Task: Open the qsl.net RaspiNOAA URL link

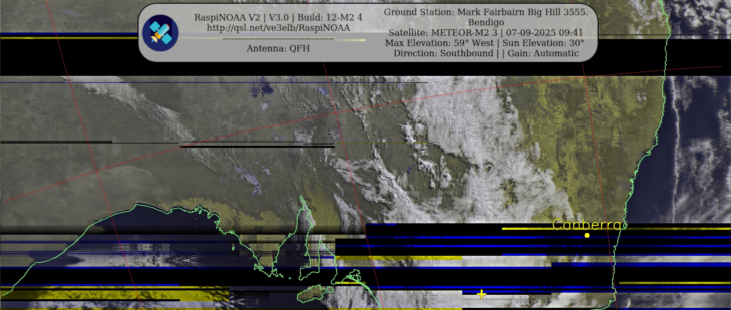Action: (x=278, y=28)
